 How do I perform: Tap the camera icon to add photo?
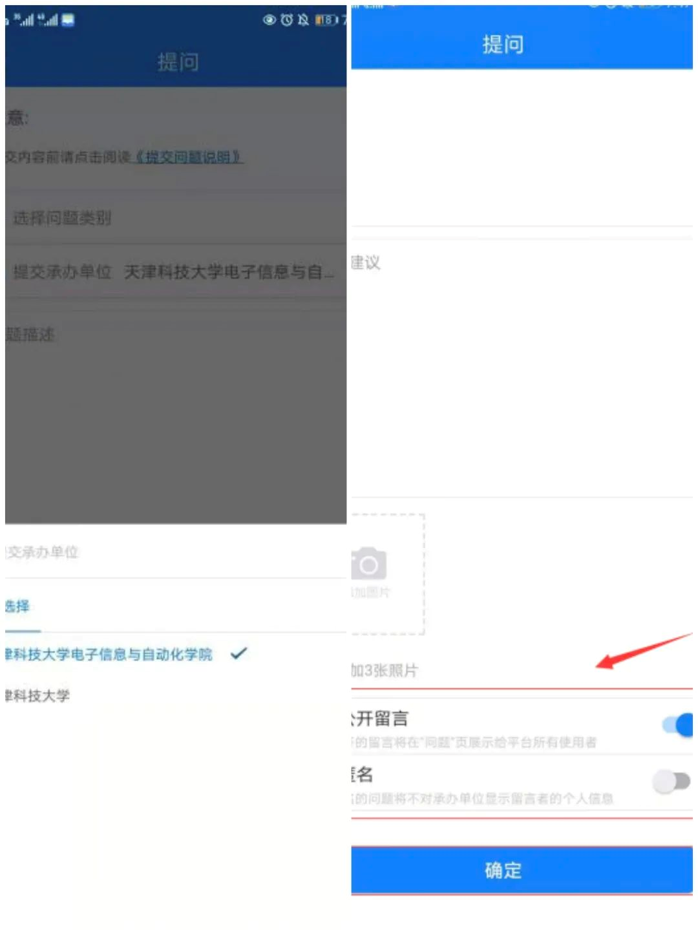pyautogui.click(x=368, y=564)
